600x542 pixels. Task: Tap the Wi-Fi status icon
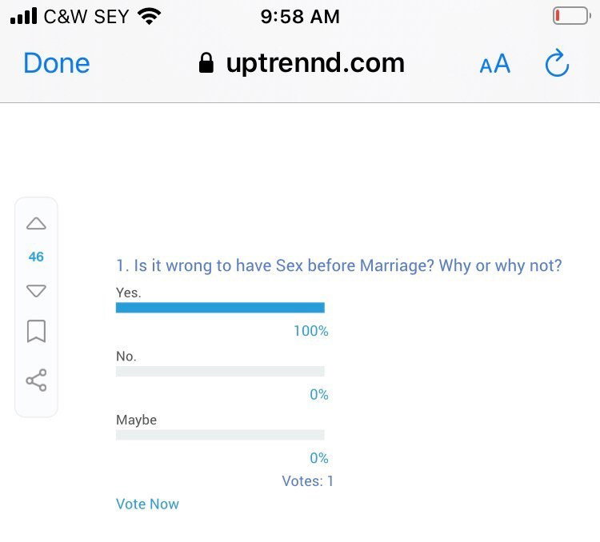(x=150, y=17)
